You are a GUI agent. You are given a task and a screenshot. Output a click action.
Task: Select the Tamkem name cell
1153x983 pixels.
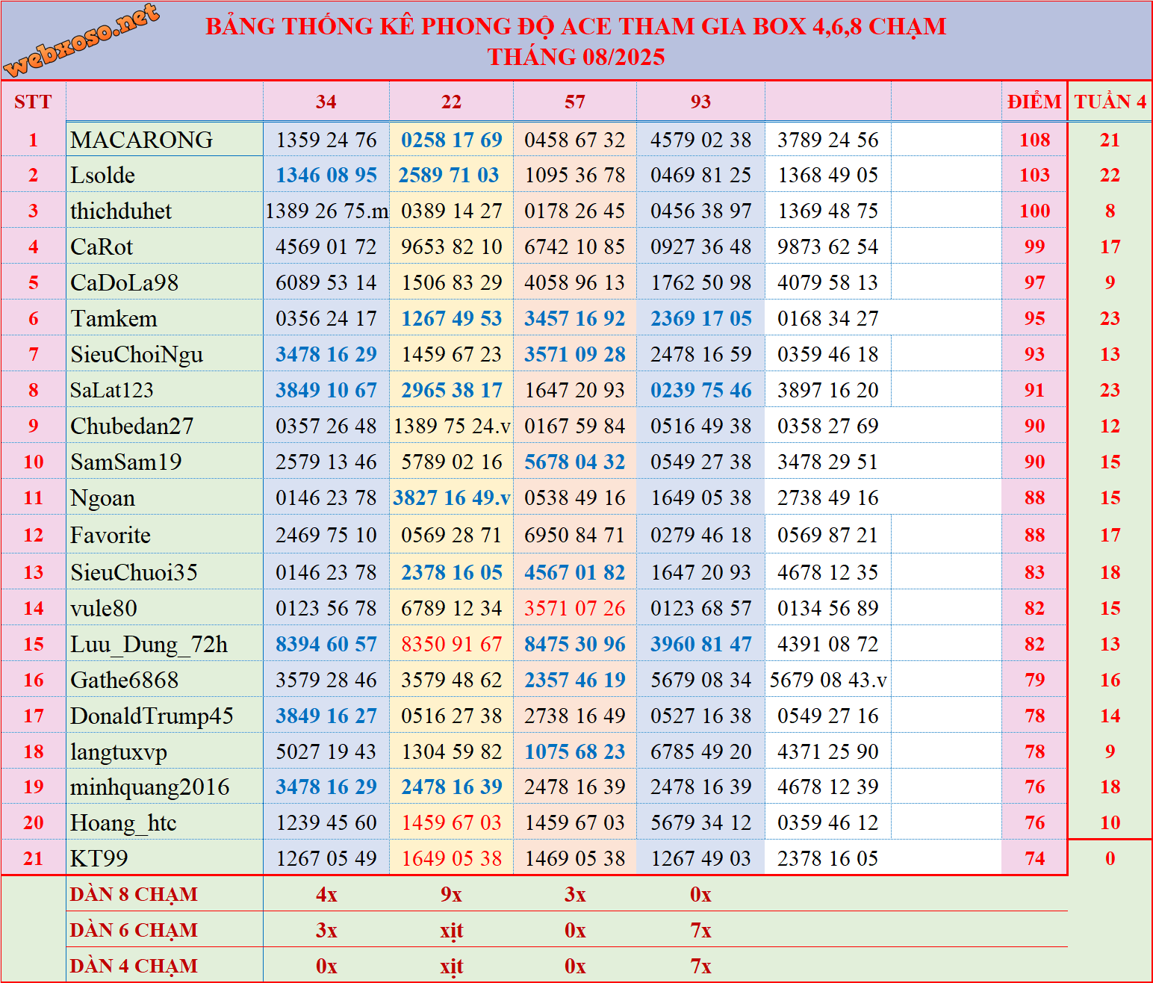114,319
